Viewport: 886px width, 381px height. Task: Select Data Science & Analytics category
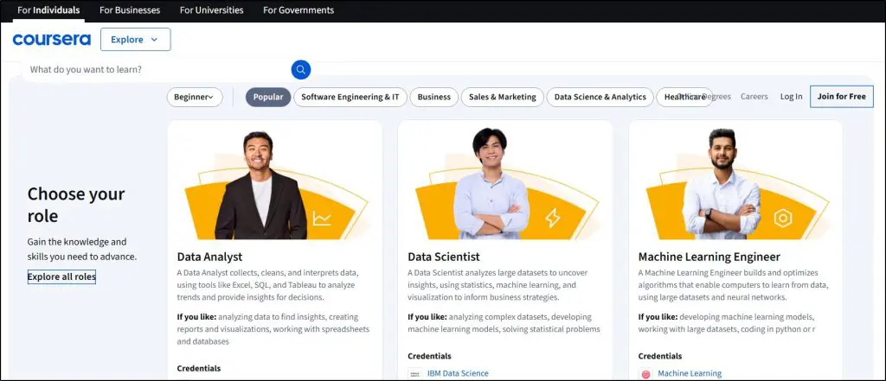point(600,97)
